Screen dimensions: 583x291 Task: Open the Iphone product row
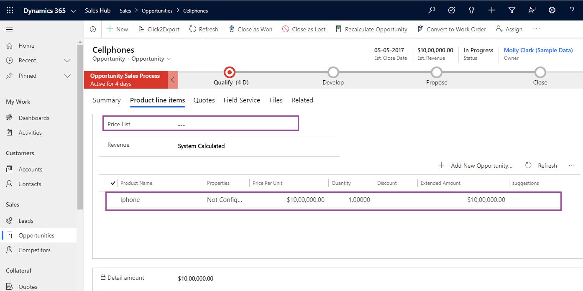(333, 201)
